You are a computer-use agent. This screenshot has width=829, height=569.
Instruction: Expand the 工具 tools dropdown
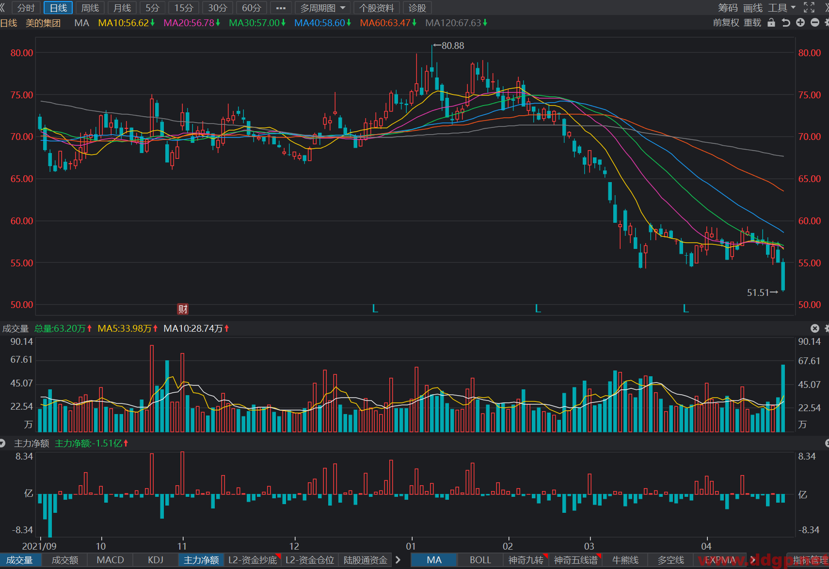pyautogui.click(x=781, y=8)
